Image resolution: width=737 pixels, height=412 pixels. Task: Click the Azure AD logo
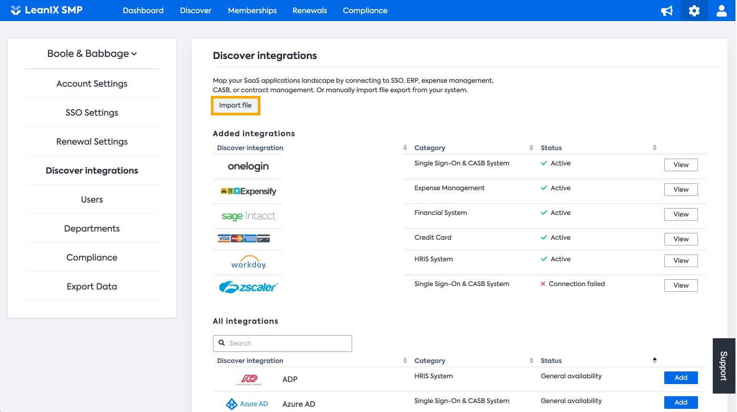[247, 404]
